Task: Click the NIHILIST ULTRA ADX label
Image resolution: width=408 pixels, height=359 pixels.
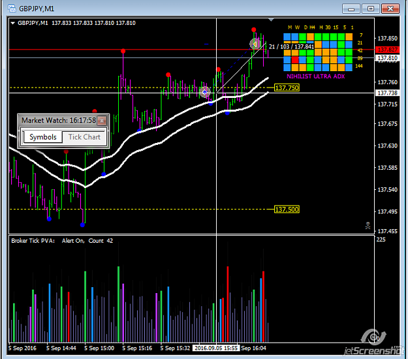Action: click(315, 76)
